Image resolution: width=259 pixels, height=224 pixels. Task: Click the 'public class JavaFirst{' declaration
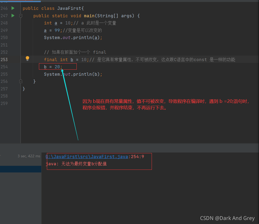click(x=53, y=9)
